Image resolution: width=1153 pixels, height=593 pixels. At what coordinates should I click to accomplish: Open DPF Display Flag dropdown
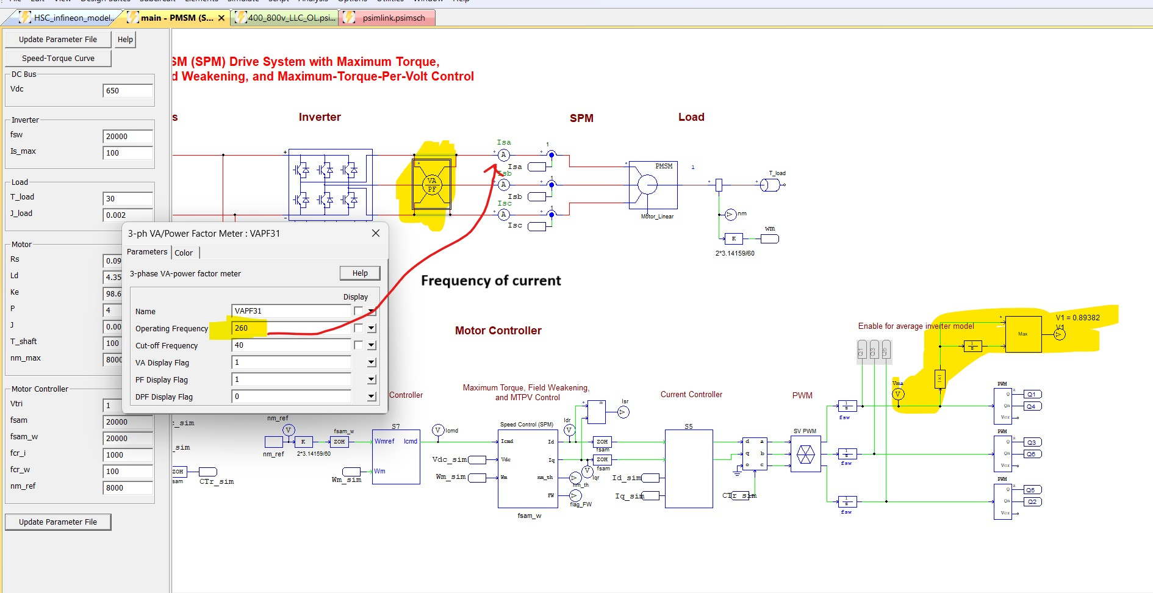coord(372,397)
